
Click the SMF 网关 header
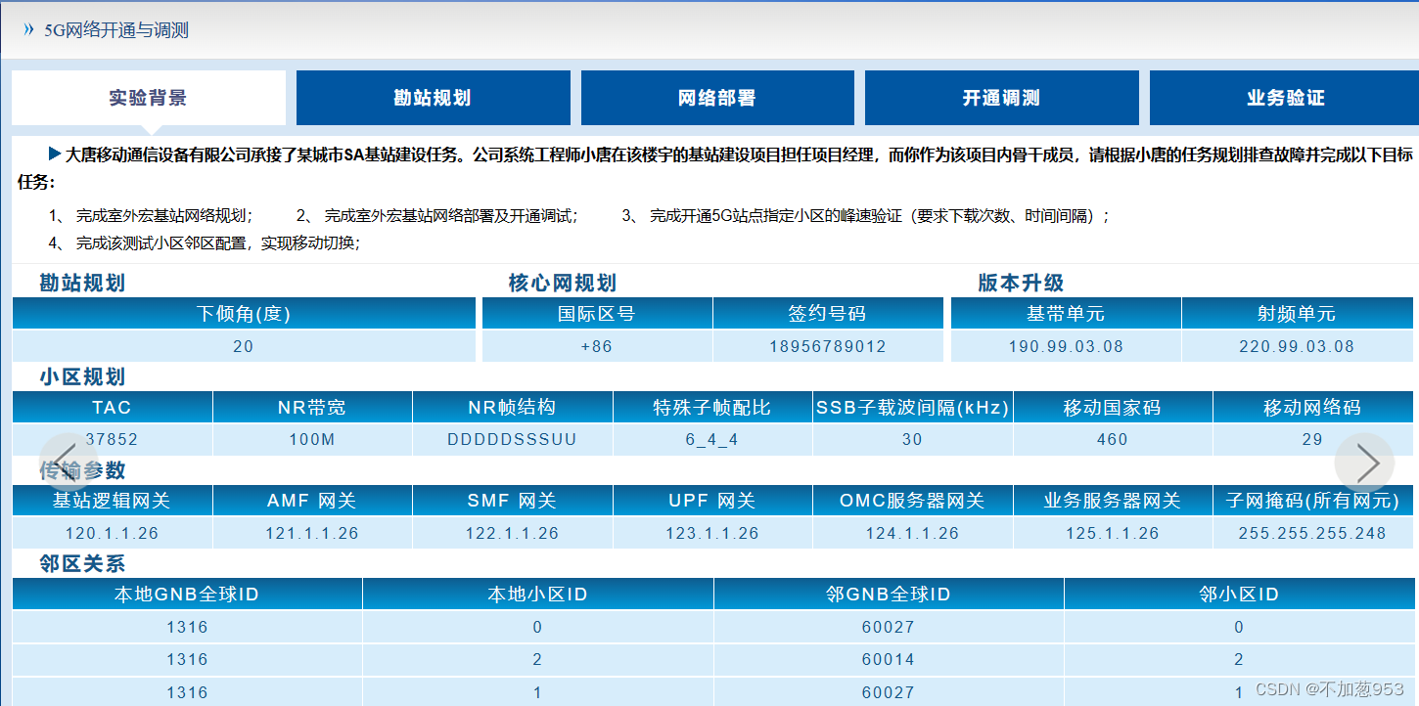coord(513,502)
